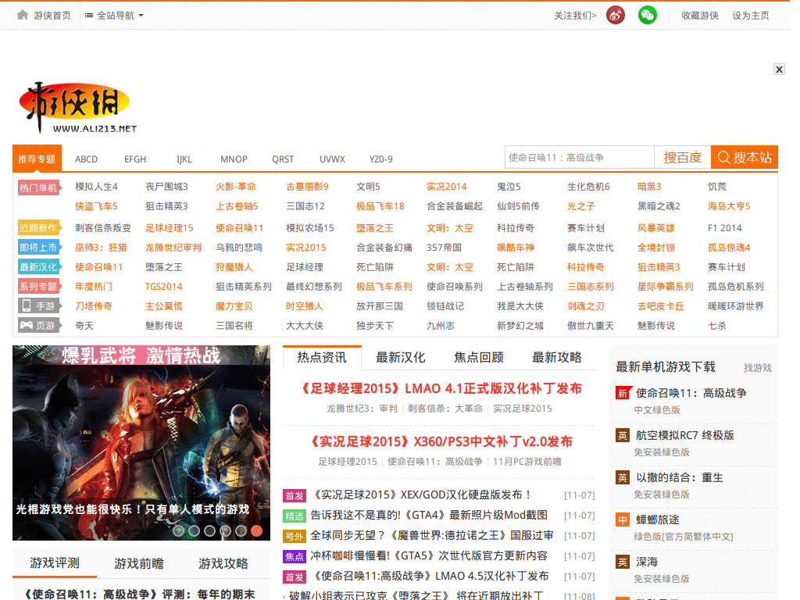
Task: Open the 游戏攻略 tab below the carousel
Action: [x=223, y=564]
